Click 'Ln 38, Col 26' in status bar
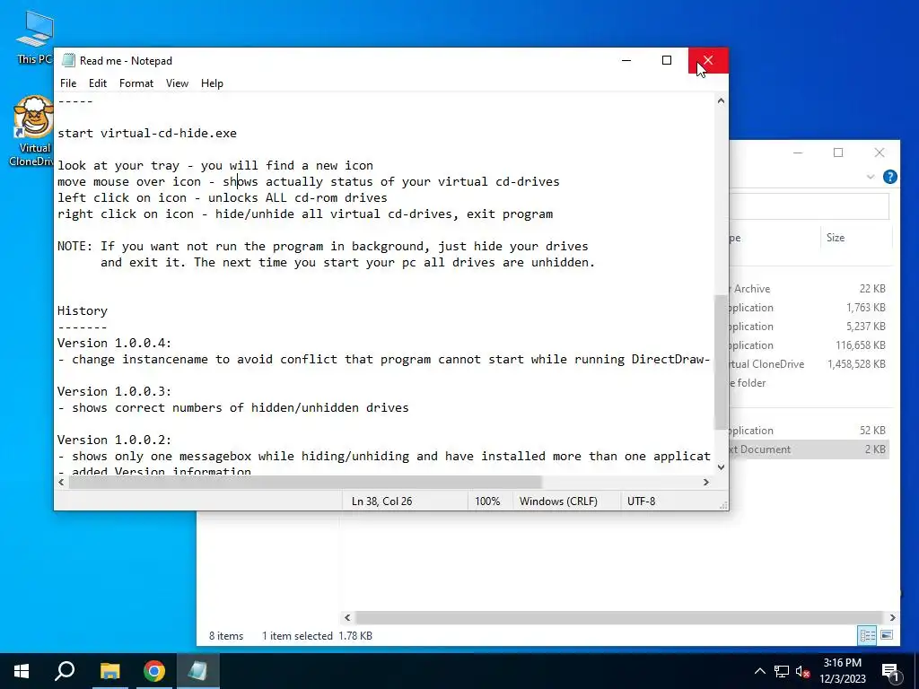 click(381, 501)
